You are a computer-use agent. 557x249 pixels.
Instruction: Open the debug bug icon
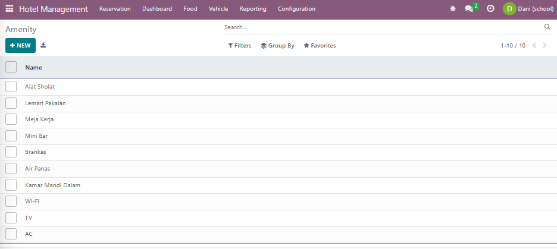452,8
